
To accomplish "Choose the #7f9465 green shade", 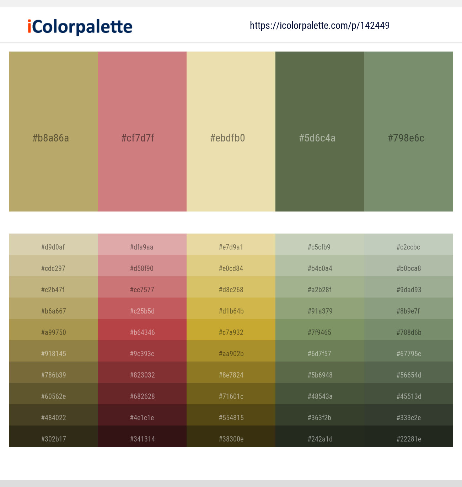I will (x=320, y=330).
